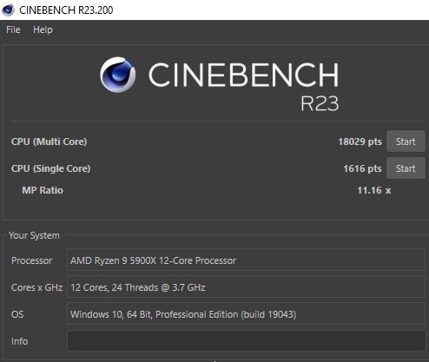Click the 1616 pts single core score
Viewport: 429px width, 362px height.
362,168
